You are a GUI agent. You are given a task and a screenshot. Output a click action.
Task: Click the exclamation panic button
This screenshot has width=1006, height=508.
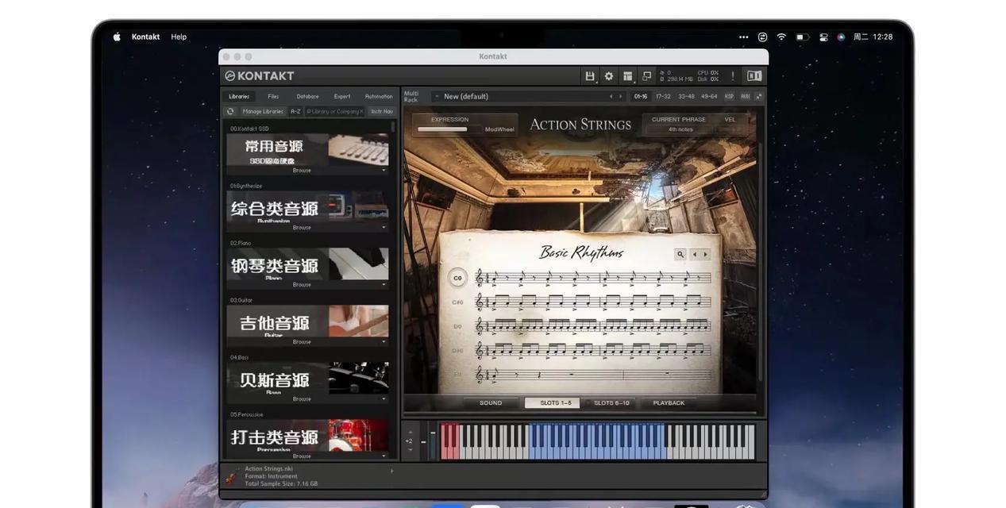click(x=732, y=76)
